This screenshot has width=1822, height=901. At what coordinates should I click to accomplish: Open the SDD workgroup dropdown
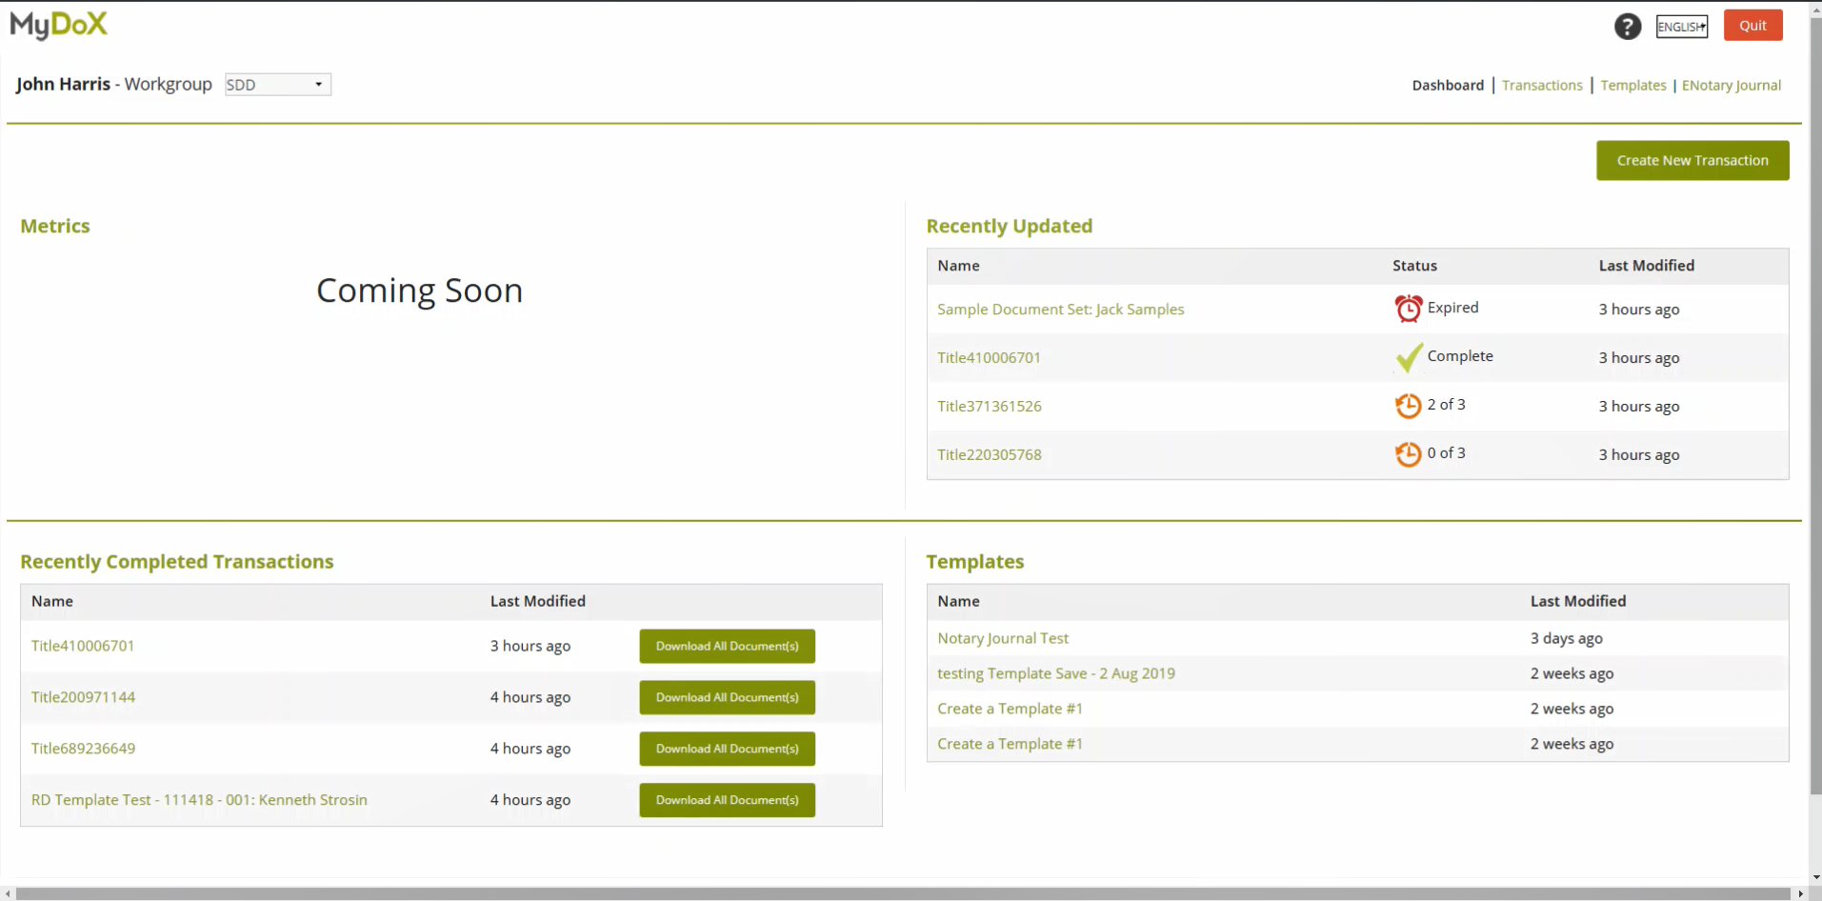tap(277, 85)
